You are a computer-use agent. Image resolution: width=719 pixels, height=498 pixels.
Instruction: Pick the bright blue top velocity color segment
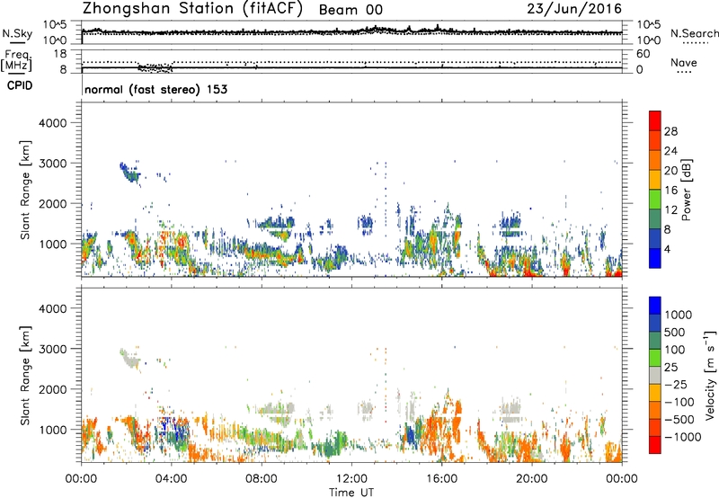coord(655,306)
